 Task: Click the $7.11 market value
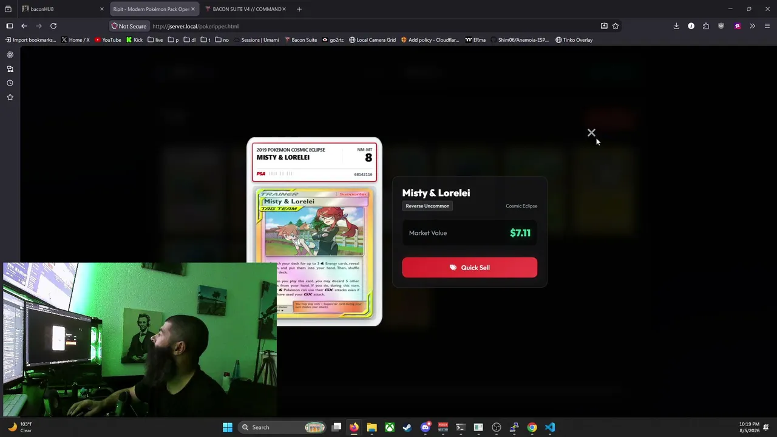(x=520, y=233)
